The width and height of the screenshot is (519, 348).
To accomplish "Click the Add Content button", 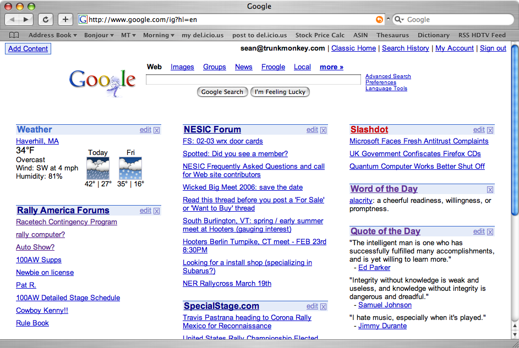I will pyautogui.click(x=28, y=48).
